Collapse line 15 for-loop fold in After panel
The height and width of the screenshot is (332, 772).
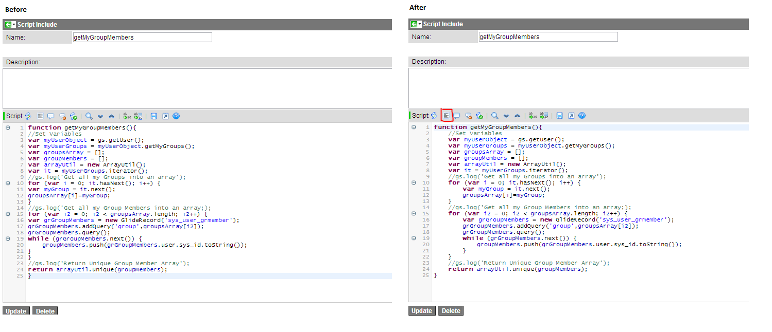click(x=414, y=213)
